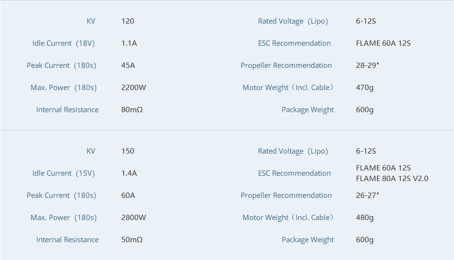The width and height of the screenshot is (454, 260).
Task: Select the Idle Current (15V) label
Action: (63, 173)
